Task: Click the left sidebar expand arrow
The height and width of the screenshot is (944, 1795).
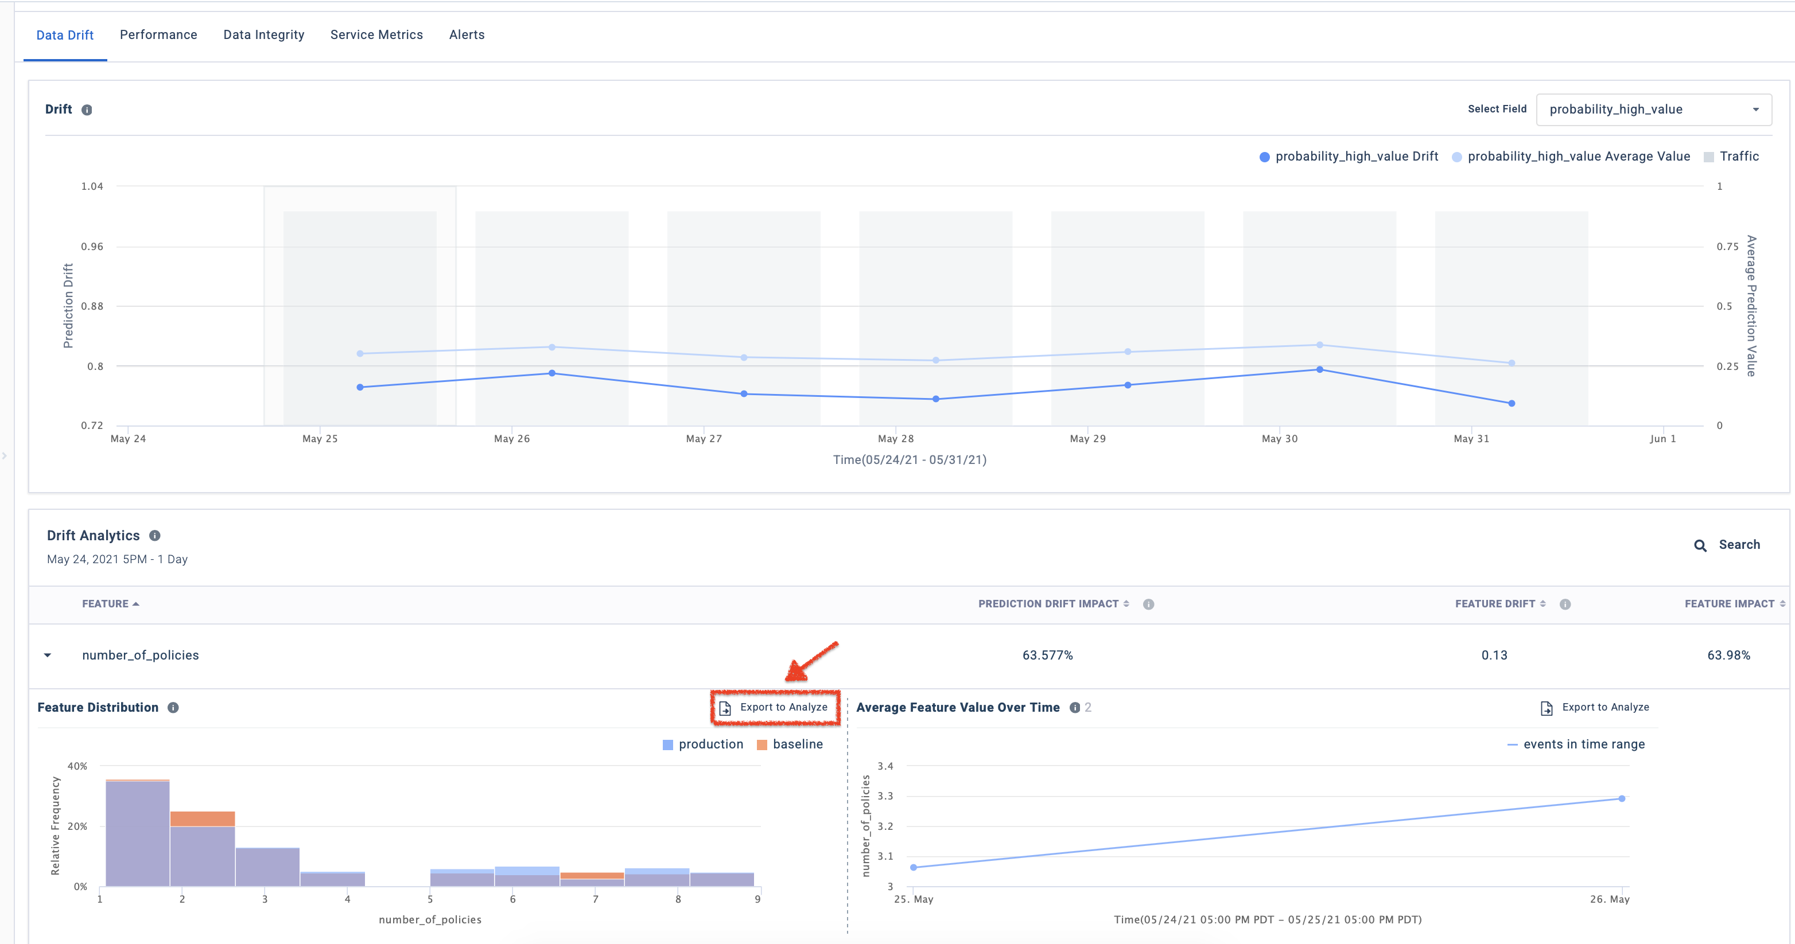Action: (x=4, y=456)
